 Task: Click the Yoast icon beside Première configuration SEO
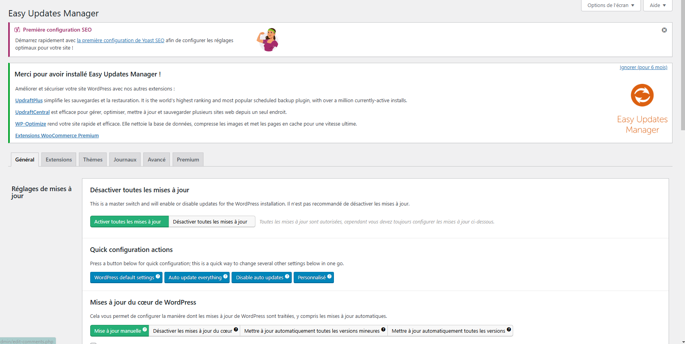17,30
